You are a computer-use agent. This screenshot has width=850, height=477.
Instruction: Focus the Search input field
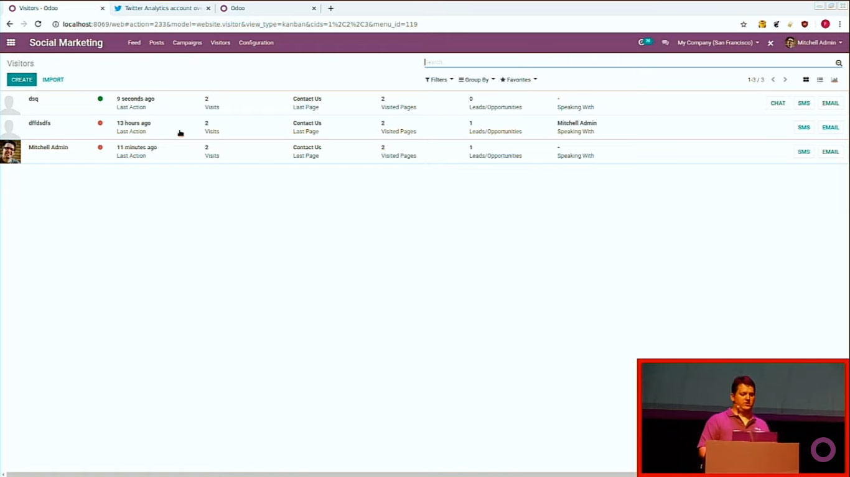pos(628,62)
